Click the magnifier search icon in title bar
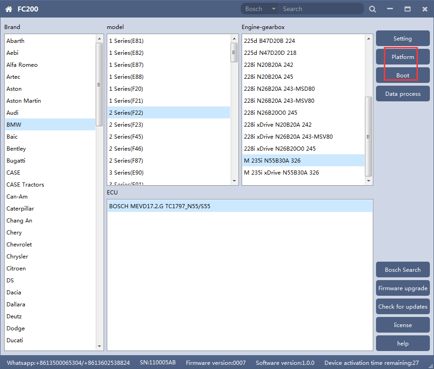This screenshot has width=434, height=369. click(372, 9)
